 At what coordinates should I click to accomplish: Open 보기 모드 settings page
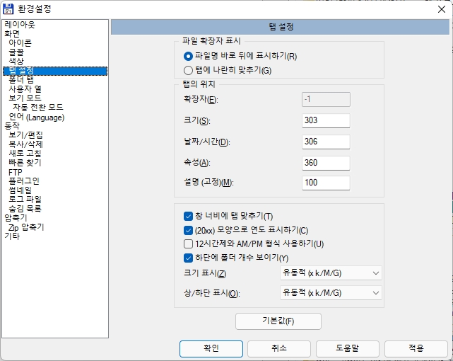coord(25,98)
